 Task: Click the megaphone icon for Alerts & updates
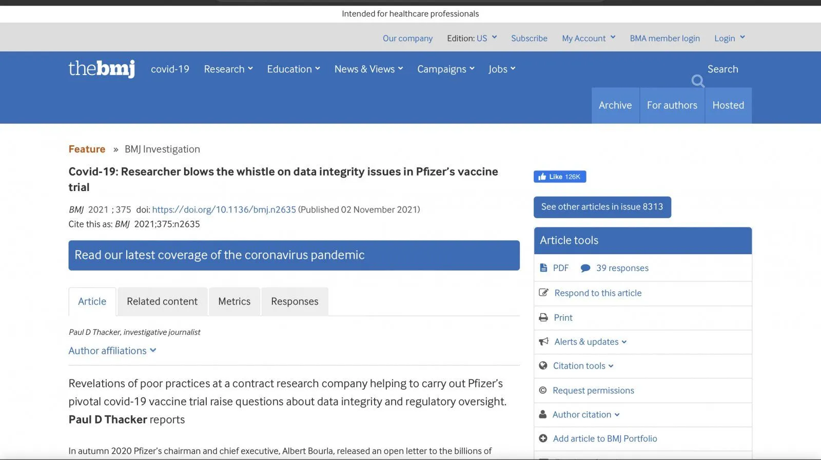click(x=543, y=342)
